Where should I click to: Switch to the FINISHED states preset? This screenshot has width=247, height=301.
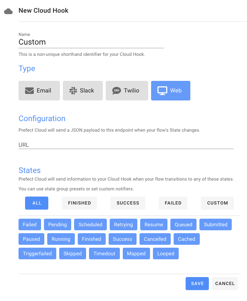[80, 203]
